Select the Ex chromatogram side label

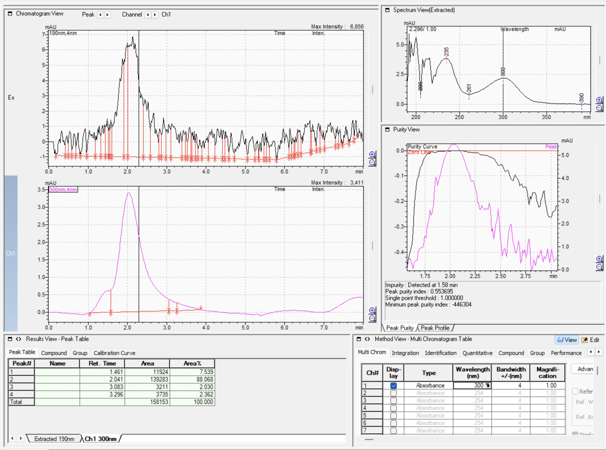click(11, 97)
